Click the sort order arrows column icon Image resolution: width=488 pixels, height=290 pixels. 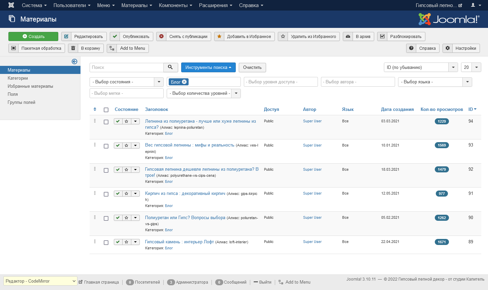[x=95, y=109]
